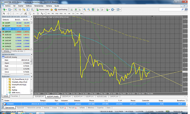
Task: Open the Herramientas menu
Action: 39,6
